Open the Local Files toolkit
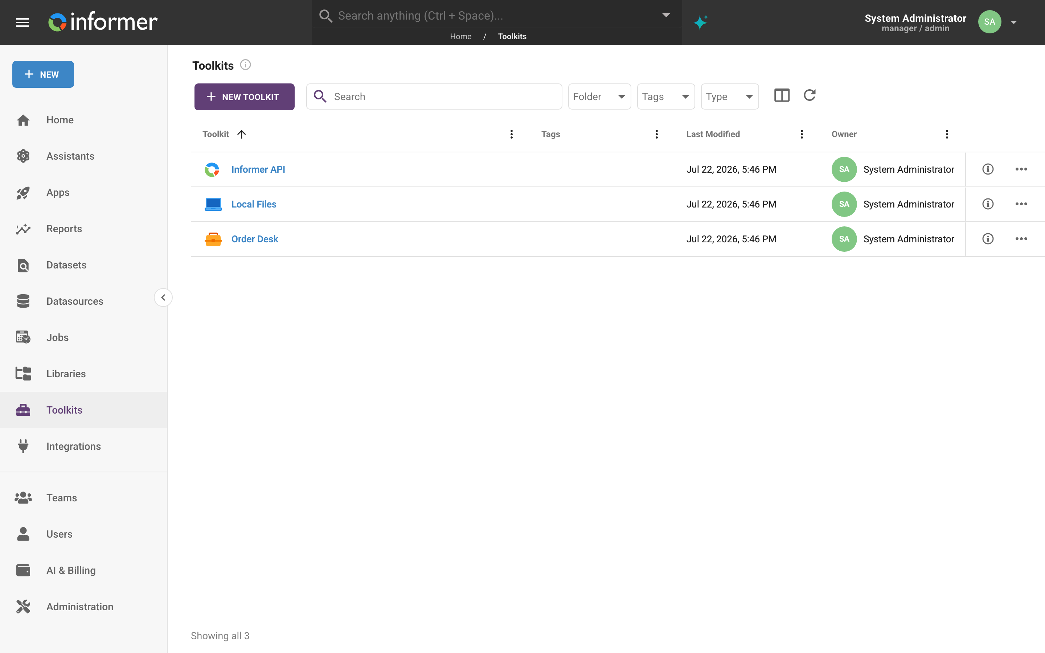The height and width of the screenshot is (653, 1045). coord(254,204)
